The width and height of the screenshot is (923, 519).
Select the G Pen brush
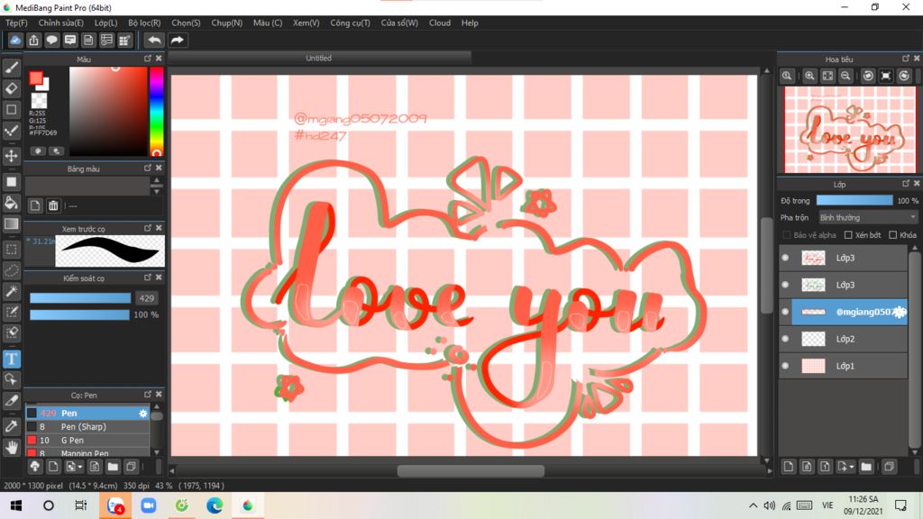pos(88,440)
